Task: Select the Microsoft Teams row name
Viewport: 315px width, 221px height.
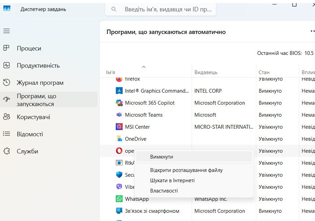Action: pos(144,115)
